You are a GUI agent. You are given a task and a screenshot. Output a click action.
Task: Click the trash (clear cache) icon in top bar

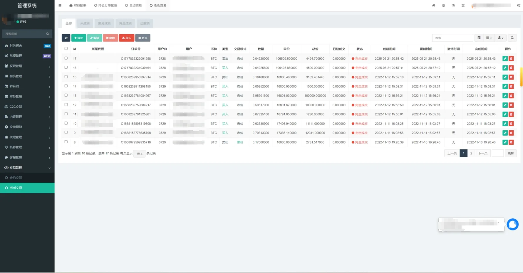(x=443, y=5)
